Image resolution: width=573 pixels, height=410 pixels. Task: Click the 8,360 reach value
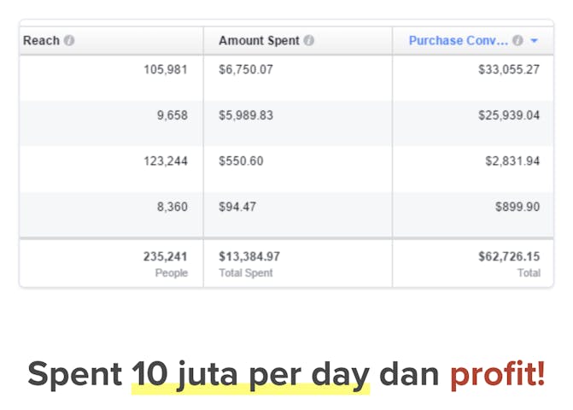click(x=172, y=207)
